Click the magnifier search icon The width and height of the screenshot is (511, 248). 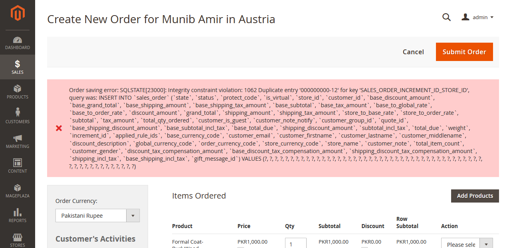point(446,17)
